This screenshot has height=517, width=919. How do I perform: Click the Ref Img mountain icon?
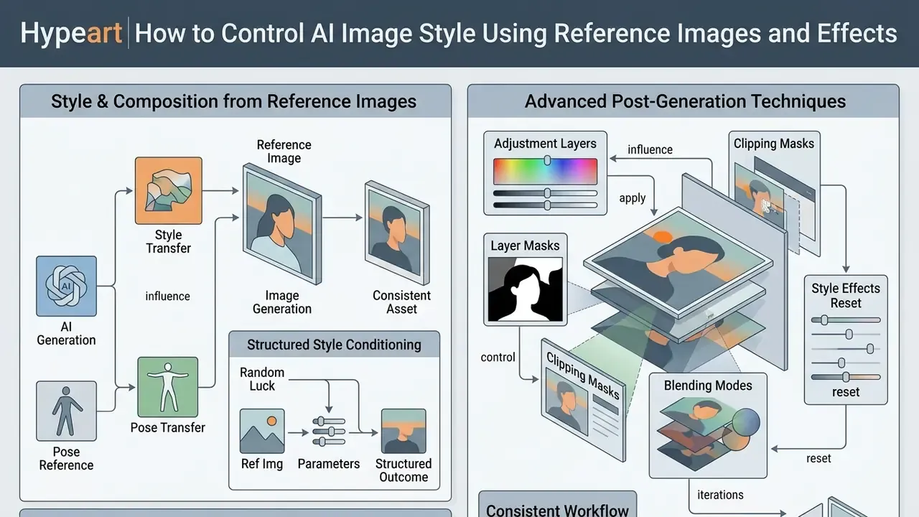[x=262, y=432]
